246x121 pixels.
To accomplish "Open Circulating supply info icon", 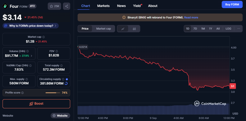I will (x=63, y=79).
